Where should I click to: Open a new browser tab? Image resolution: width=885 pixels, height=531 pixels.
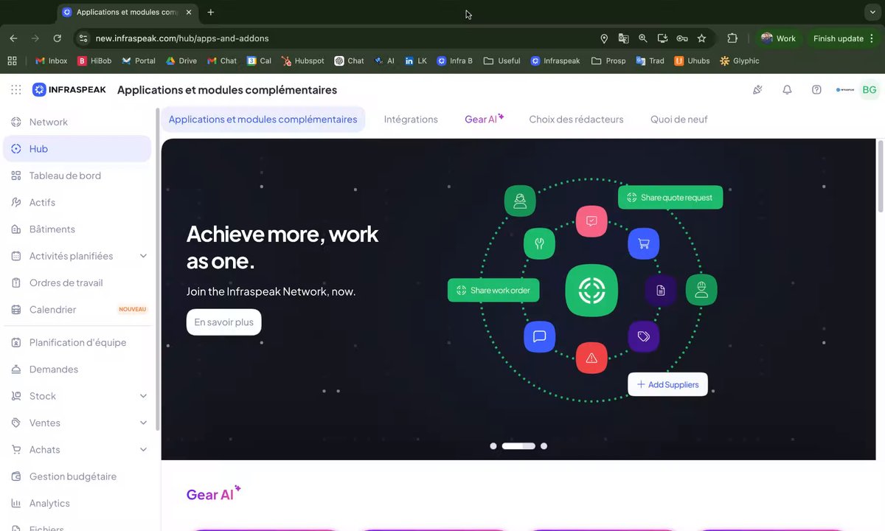point(211,13)
